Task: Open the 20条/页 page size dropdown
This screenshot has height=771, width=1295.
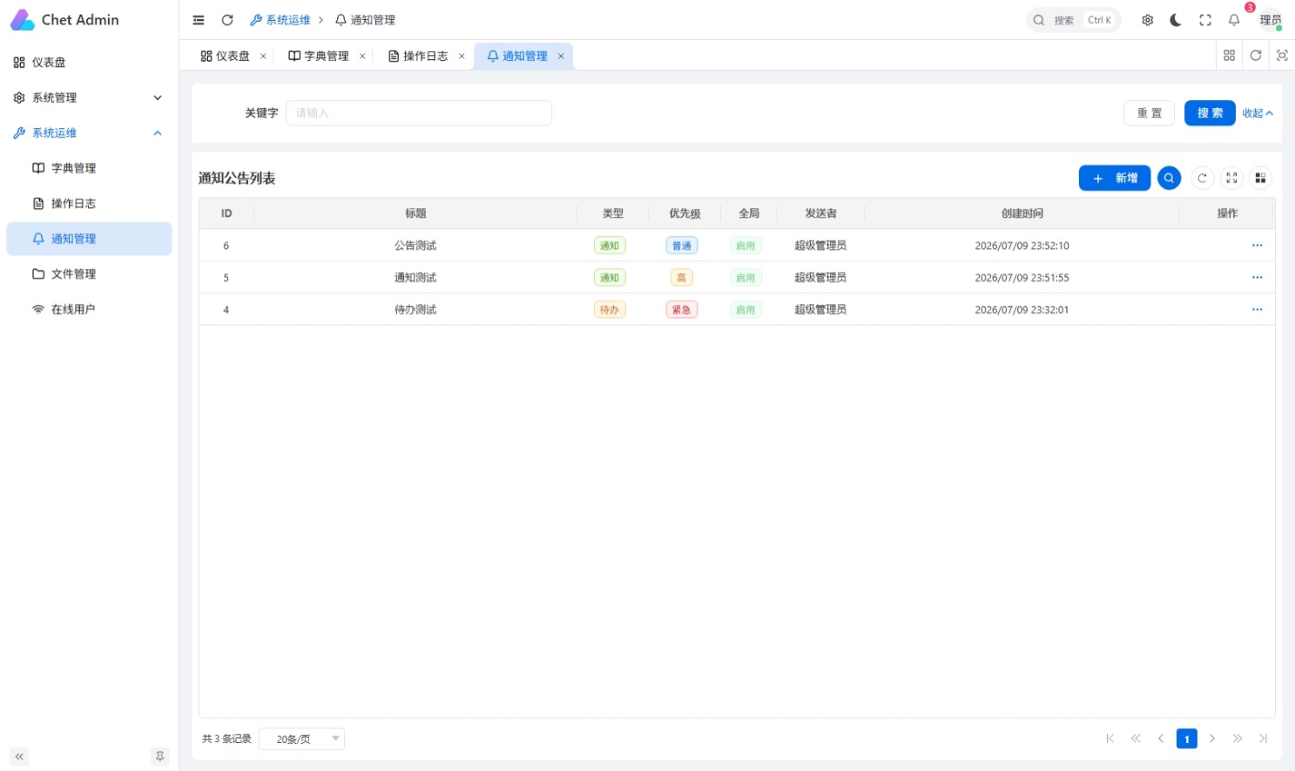Action: point(302,739)
